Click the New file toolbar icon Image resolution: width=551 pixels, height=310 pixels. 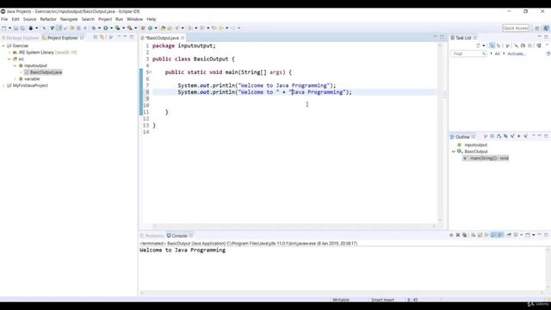(x=3, y=28)
